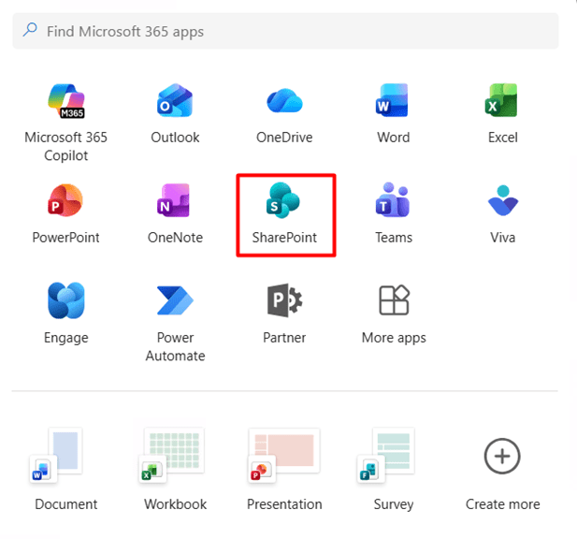Open OneDrive cloud storage
Viewport: 577px width, 539px height.
click(284, 102)
